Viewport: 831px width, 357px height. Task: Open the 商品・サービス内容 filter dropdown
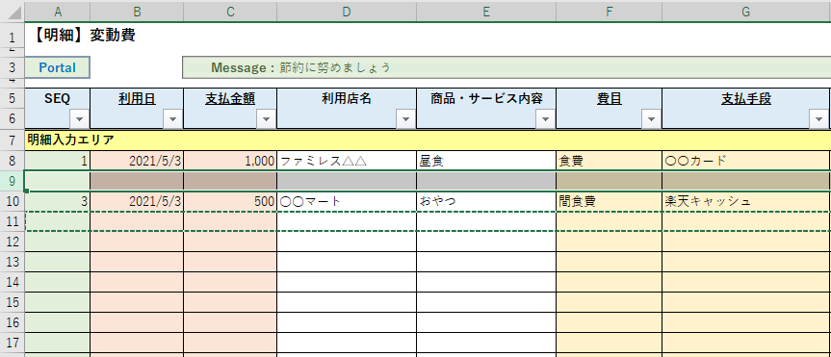[545, 119]
